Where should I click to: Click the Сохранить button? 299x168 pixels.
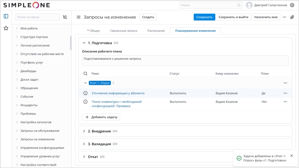tap(204, 17)
